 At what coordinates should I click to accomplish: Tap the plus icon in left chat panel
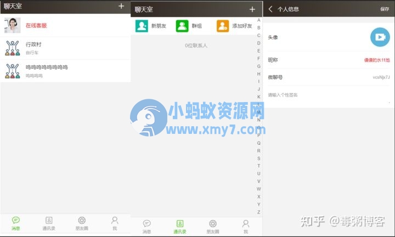point(121,6)
